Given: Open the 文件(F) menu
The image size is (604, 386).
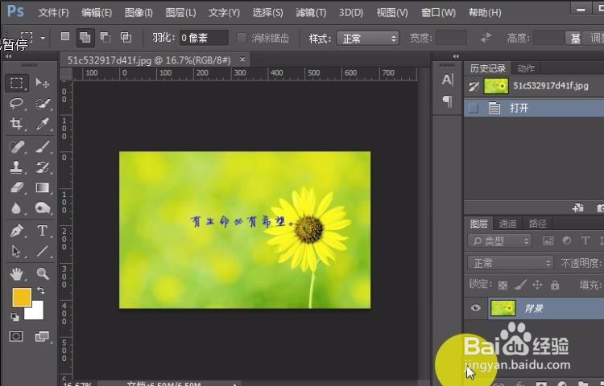Looking at the screenshot, I should [53, 13].
